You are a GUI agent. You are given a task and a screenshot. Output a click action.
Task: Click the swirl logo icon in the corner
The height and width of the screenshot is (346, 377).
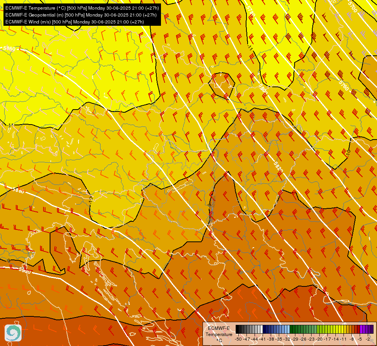point(13,333)
